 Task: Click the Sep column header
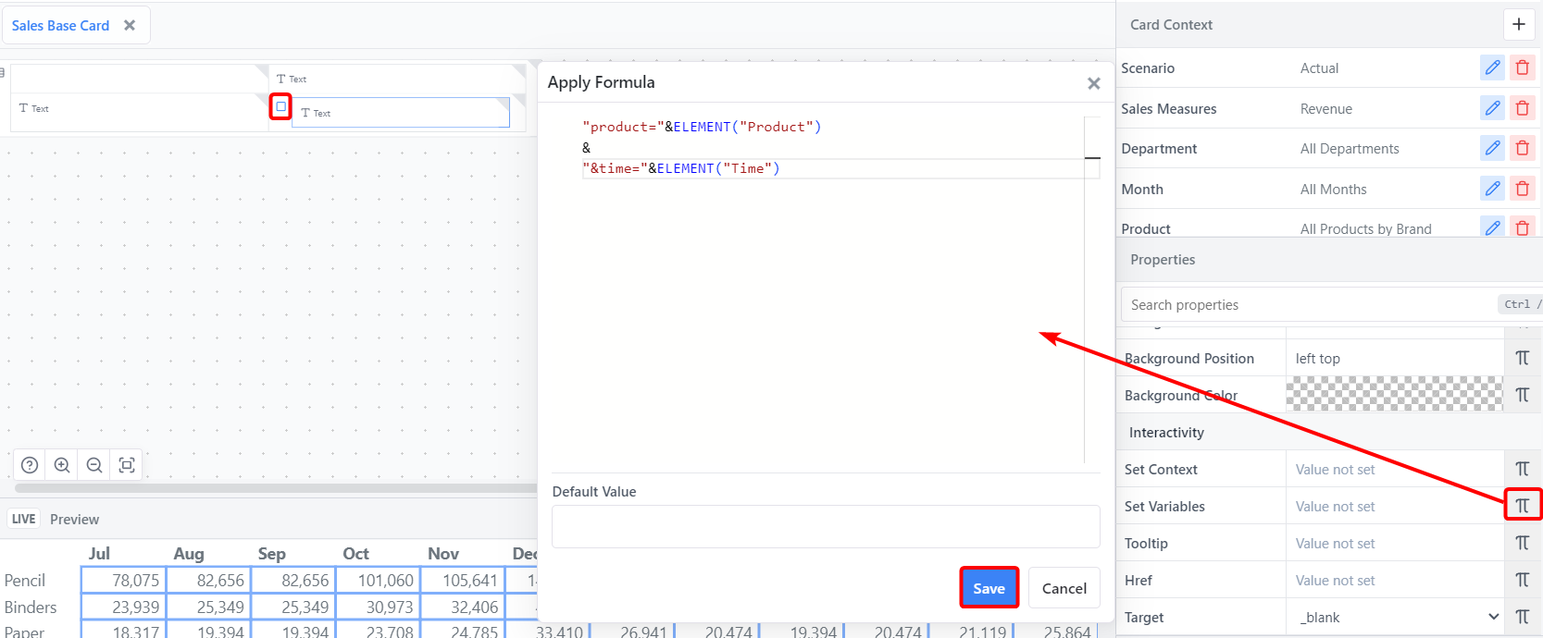tap(272, 553)
